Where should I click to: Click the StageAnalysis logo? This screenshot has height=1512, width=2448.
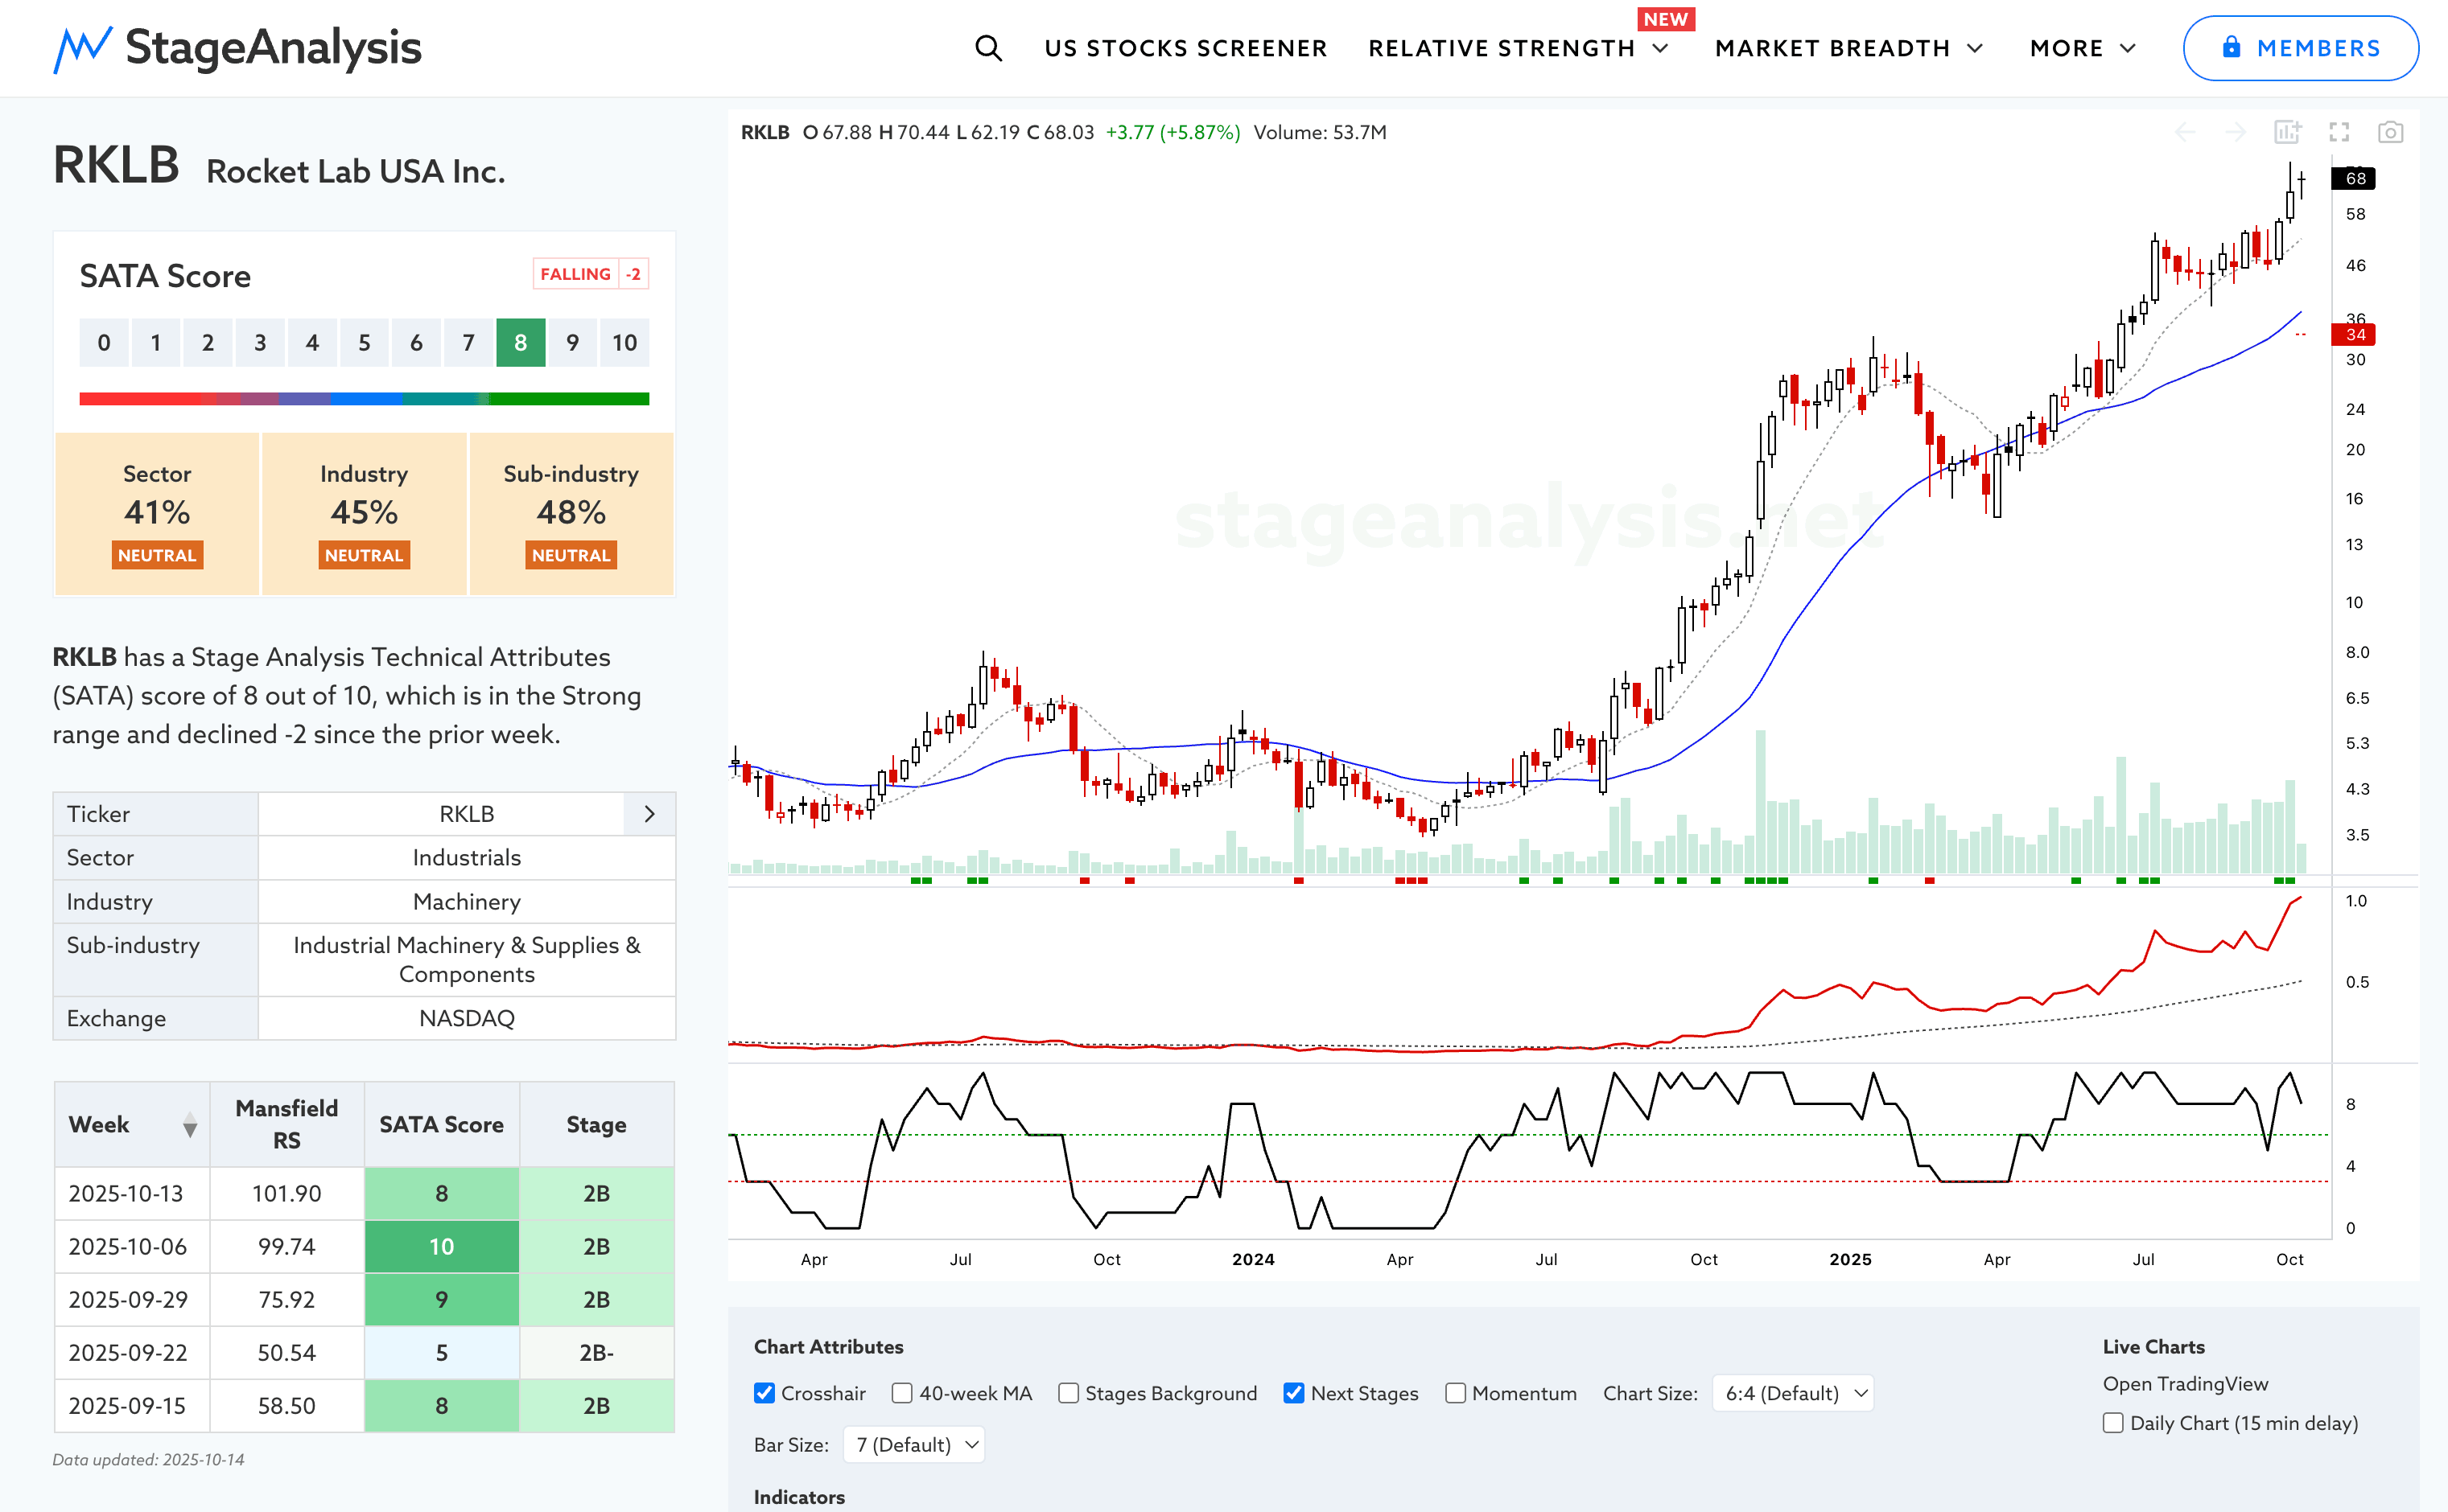[x=237, y=48]
